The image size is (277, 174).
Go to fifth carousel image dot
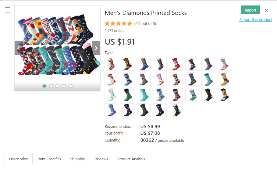[70, 86]
